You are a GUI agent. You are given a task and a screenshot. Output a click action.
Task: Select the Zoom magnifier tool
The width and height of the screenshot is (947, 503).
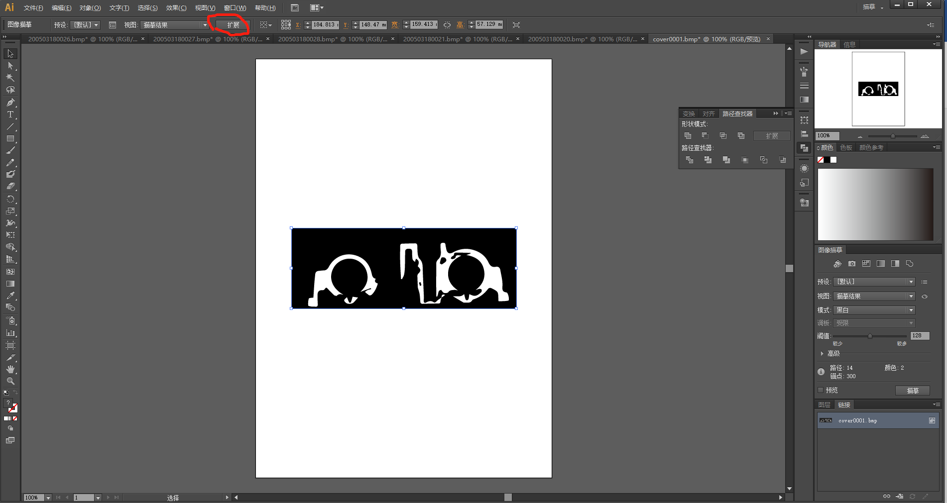coord(10,381)
